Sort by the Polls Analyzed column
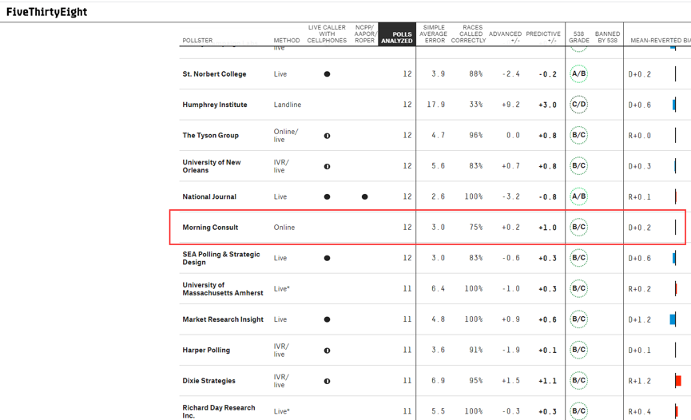The height and width of the screenshot is (420, 691). [396, 37]
